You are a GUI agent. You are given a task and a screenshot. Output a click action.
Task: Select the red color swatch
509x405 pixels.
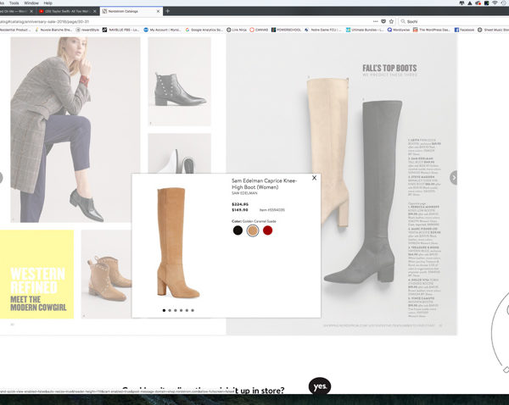click(x=267, y=230)
